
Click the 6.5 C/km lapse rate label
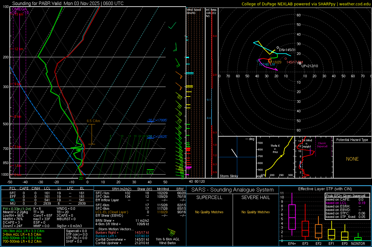pos(94,121)
